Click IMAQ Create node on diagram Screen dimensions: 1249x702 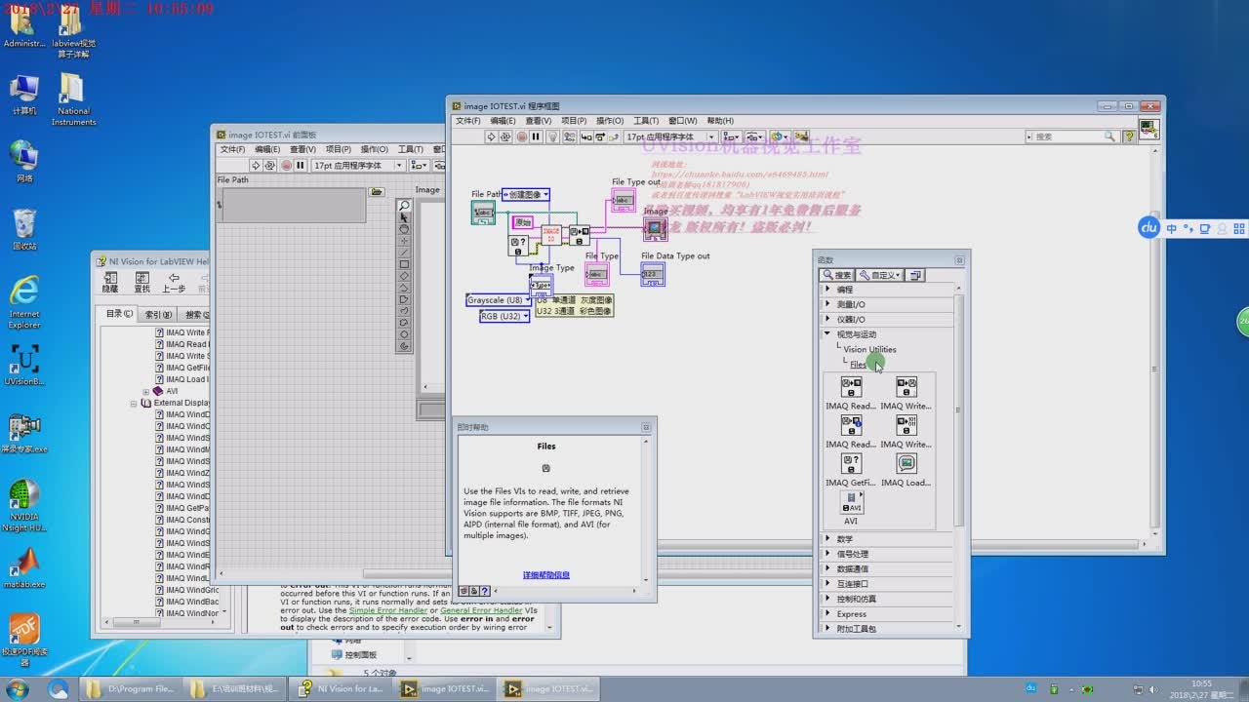[550, 235]
